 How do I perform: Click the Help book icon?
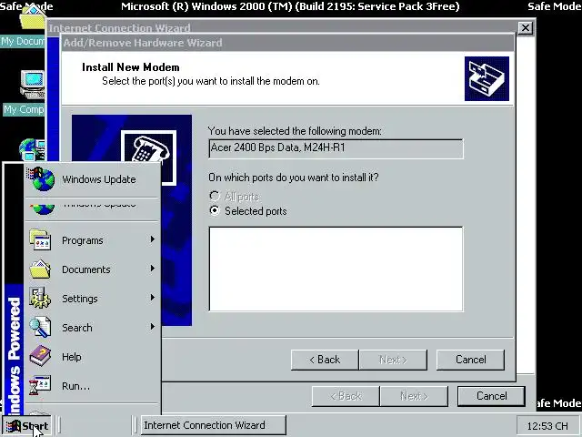(40, 356)
